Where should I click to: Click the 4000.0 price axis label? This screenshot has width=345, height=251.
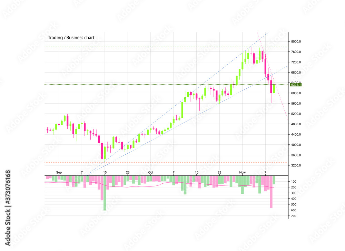(x=296, y=145)
